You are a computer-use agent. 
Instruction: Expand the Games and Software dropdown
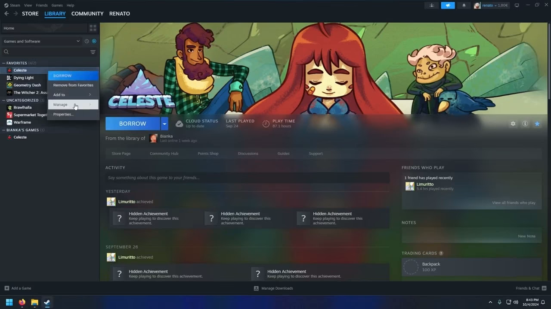pyautogui.click(x=41, y=41)
